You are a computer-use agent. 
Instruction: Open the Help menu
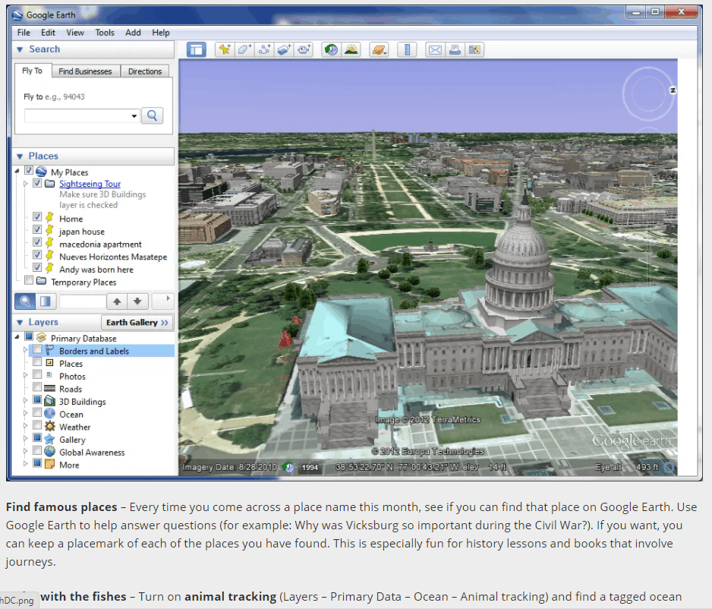(x=161, y=33)
